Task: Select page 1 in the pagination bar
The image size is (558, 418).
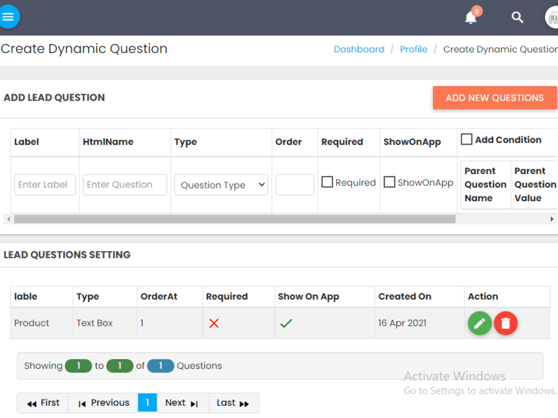Action: pos(147,402)
